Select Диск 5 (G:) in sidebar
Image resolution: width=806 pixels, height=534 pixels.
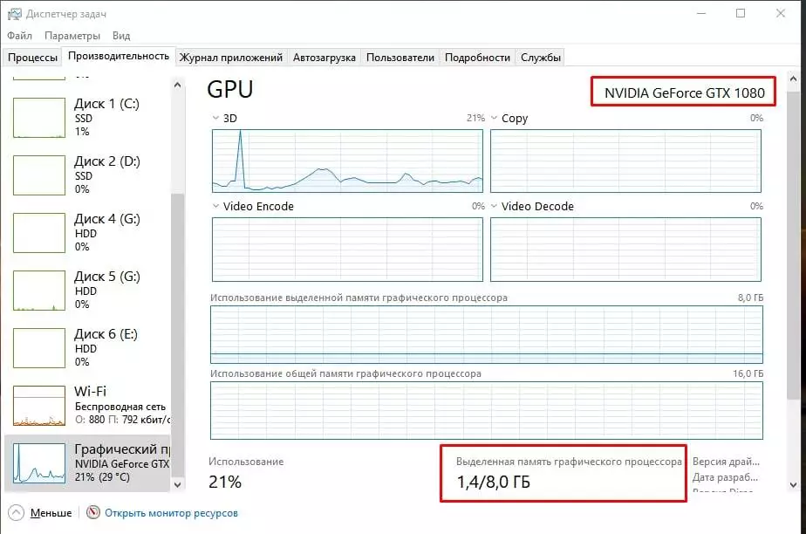(87, 291)
